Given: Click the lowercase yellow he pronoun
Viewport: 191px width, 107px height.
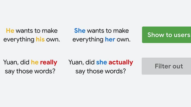Looking at the screenshot, I should (35, 62).
